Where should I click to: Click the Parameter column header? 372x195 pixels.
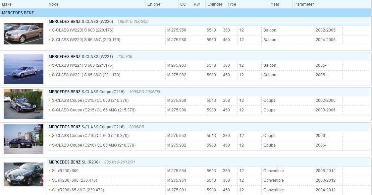click(x=304, y=4)
